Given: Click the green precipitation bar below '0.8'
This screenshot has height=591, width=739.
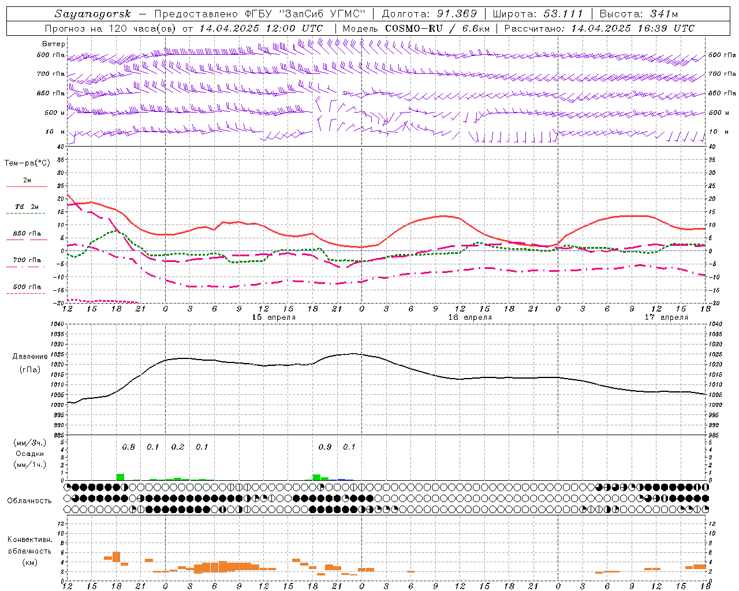Looking at the screenshot, I should click(x=120, y=477).
